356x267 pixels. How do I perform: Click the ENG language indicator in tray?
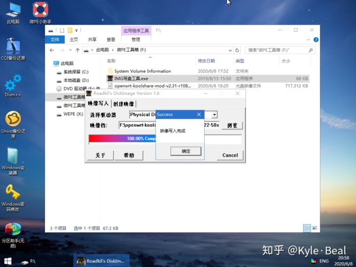324,261
